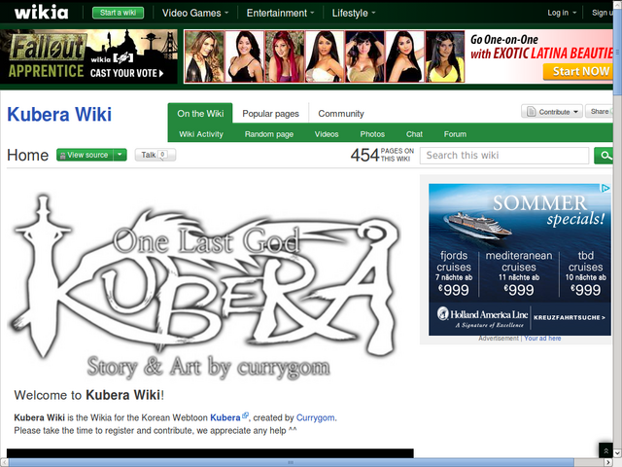The height and width of the screenshot is (467, 622).
Task: Open the Video Games dropdown menu
Action: click(195, 13)
